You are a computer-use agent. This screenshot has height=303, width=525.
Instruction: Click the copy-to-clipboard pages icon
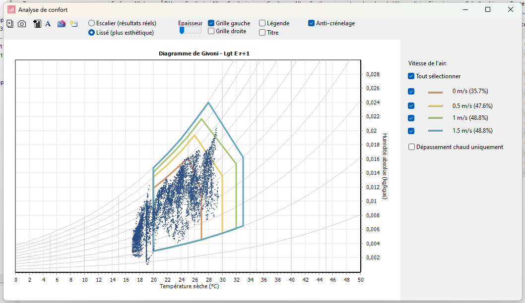10,24
